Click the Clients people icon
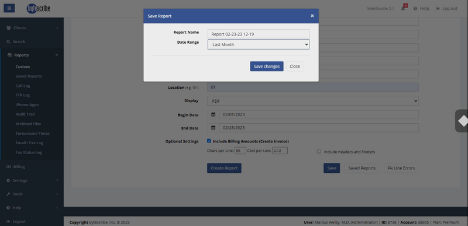468x226 pixels. click(x=9, y=27)
